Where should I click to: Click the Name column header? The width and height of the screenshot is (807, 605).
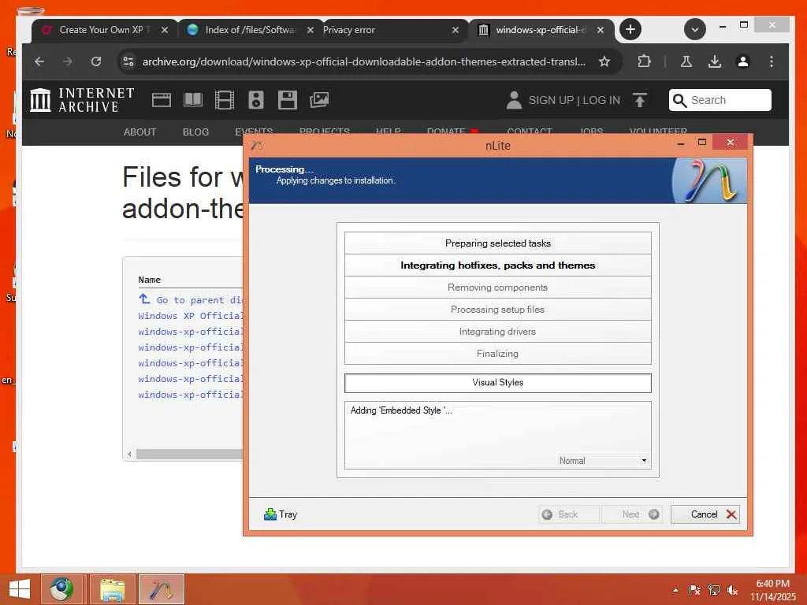coord(149,280)
